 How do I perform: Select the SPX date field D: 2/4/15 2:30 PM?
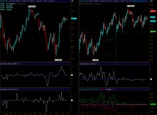pos(14,1)
